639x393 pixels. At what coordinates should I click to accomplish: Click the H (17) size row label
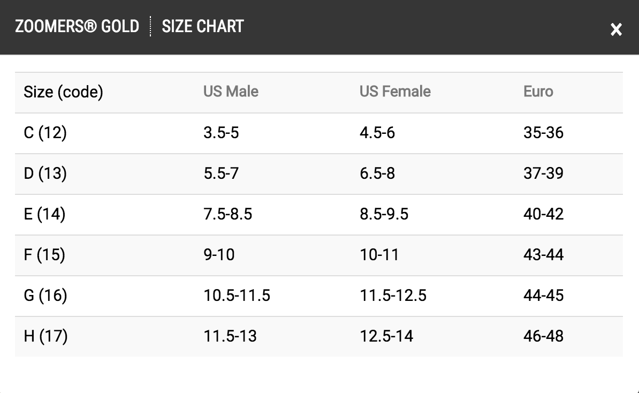(x=45, y=336)
